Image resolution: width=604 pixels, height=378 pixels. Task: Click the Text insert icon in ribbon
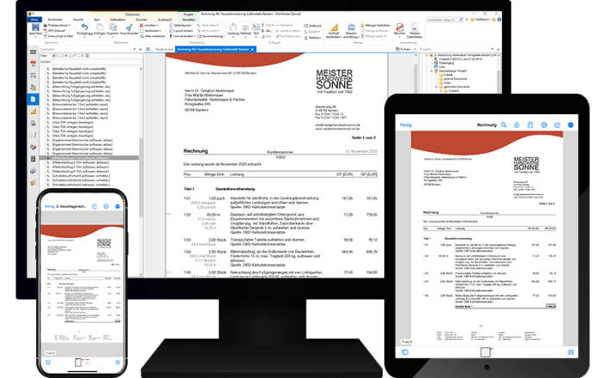(255, 27)
